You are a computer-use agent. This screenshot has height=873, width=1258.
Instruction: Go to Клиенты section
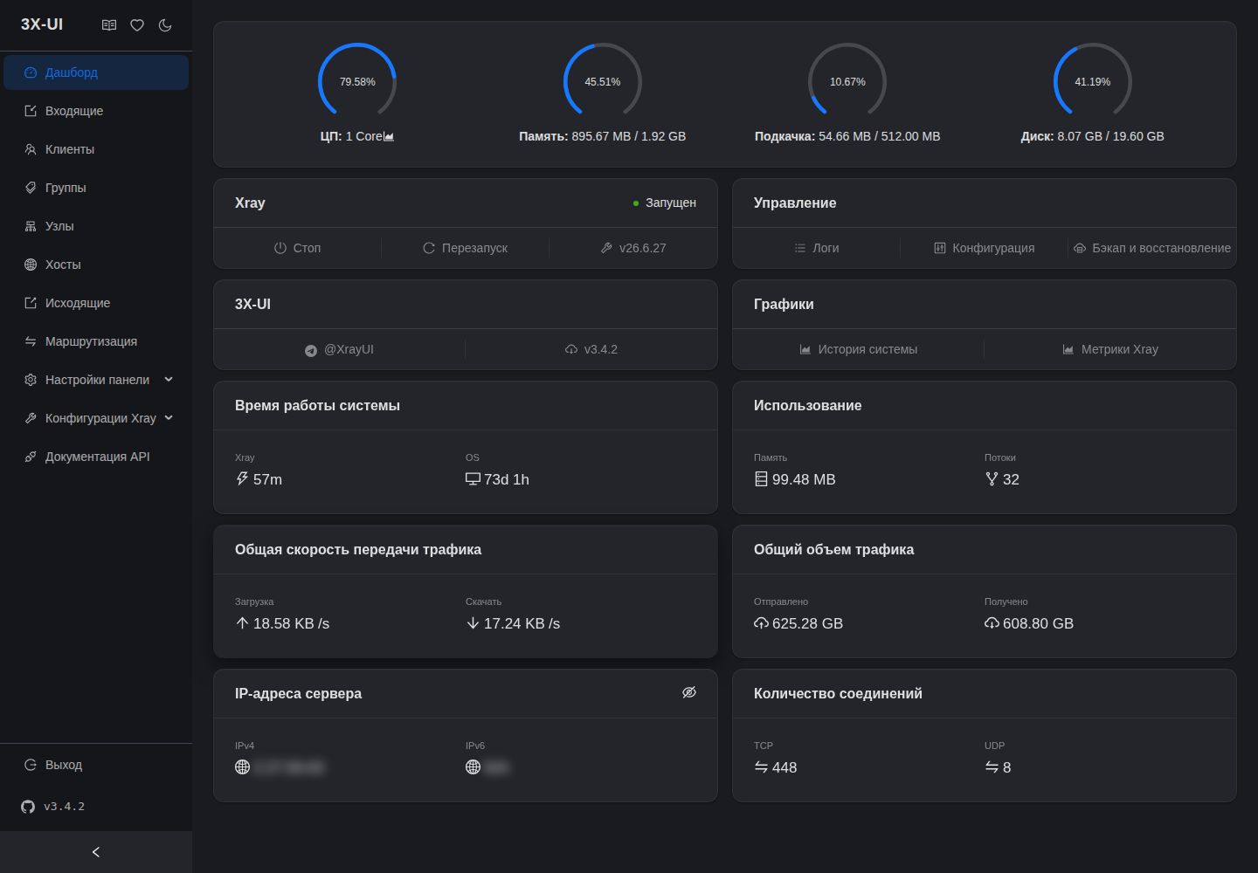[x=96, y=149]
